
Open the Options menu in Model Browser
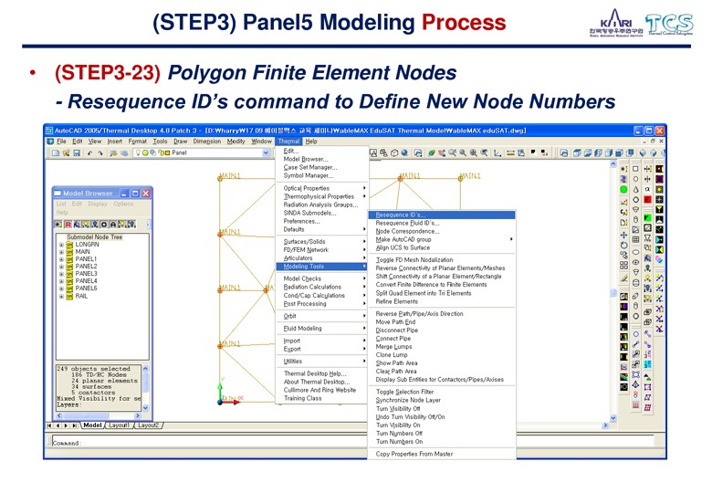(123, 204)
